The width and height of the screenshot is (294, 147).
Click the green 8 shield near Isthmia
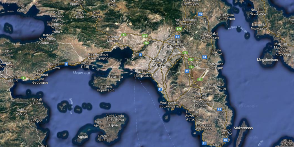[x=23, y=78]
